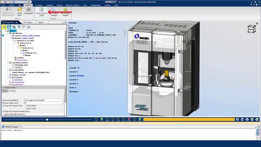The image size is (261, 147).
Task: Toggle Scan NC Program Files checkbox
Action: [3, 106]
